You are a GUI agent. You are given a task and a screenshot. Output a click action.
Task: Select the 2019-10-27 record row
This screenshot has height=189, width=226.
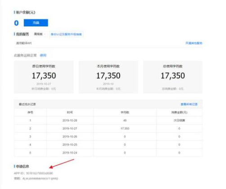[x=108, y=128]
